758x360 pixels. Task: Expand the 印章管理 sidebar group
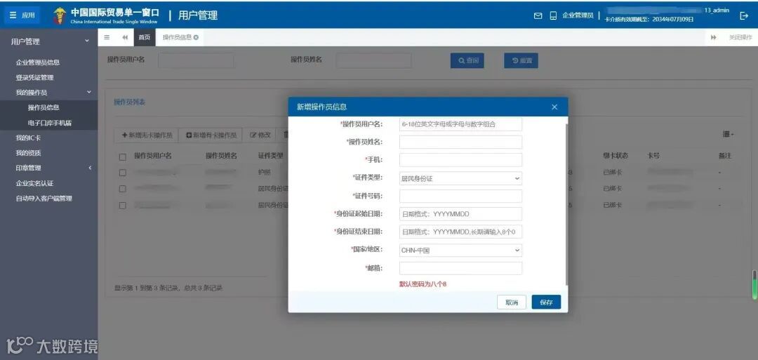click(49, 168)
